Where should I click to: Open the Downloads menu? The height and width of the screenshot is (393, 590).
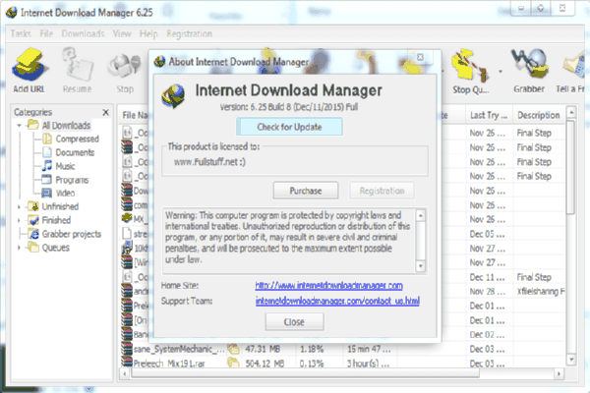coord(83,33)
